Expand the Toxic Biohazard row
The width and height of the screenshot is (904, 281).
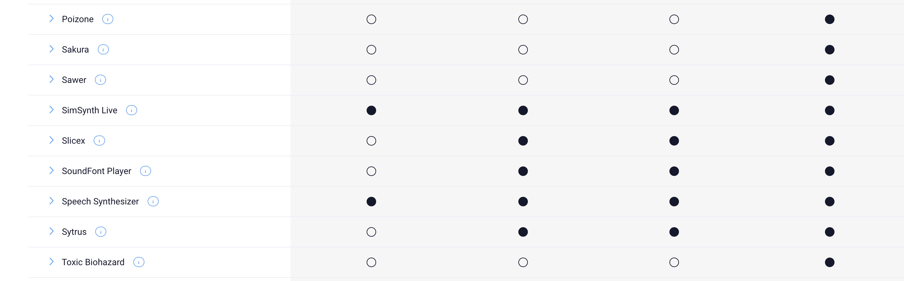(x=52, y=262)
